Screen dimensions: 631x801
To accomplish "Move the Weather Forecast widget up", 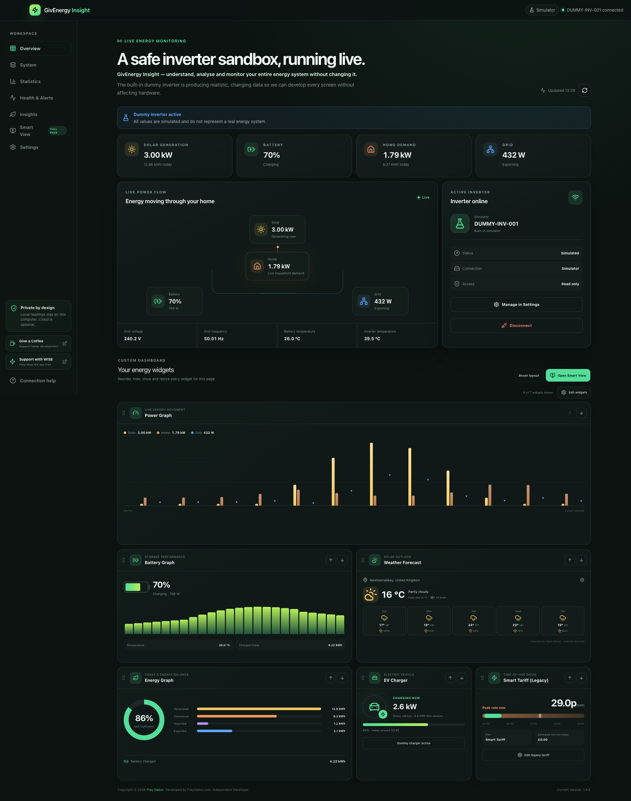I will pyautogui.click(x=570, y=560).
